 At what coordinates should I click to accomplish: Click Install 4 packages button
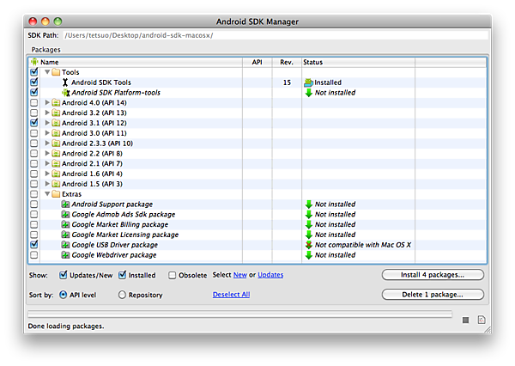click(x=433, y=275)
